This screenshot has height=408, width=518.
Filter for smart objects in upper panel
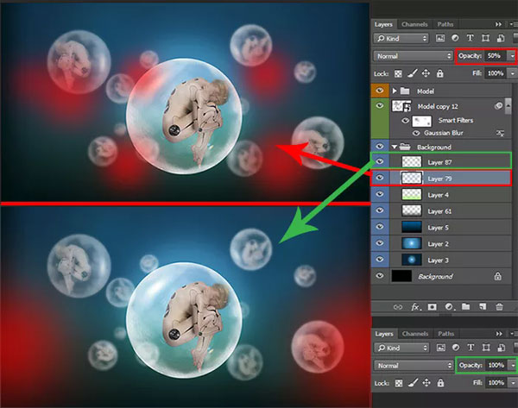pos(501,38)
